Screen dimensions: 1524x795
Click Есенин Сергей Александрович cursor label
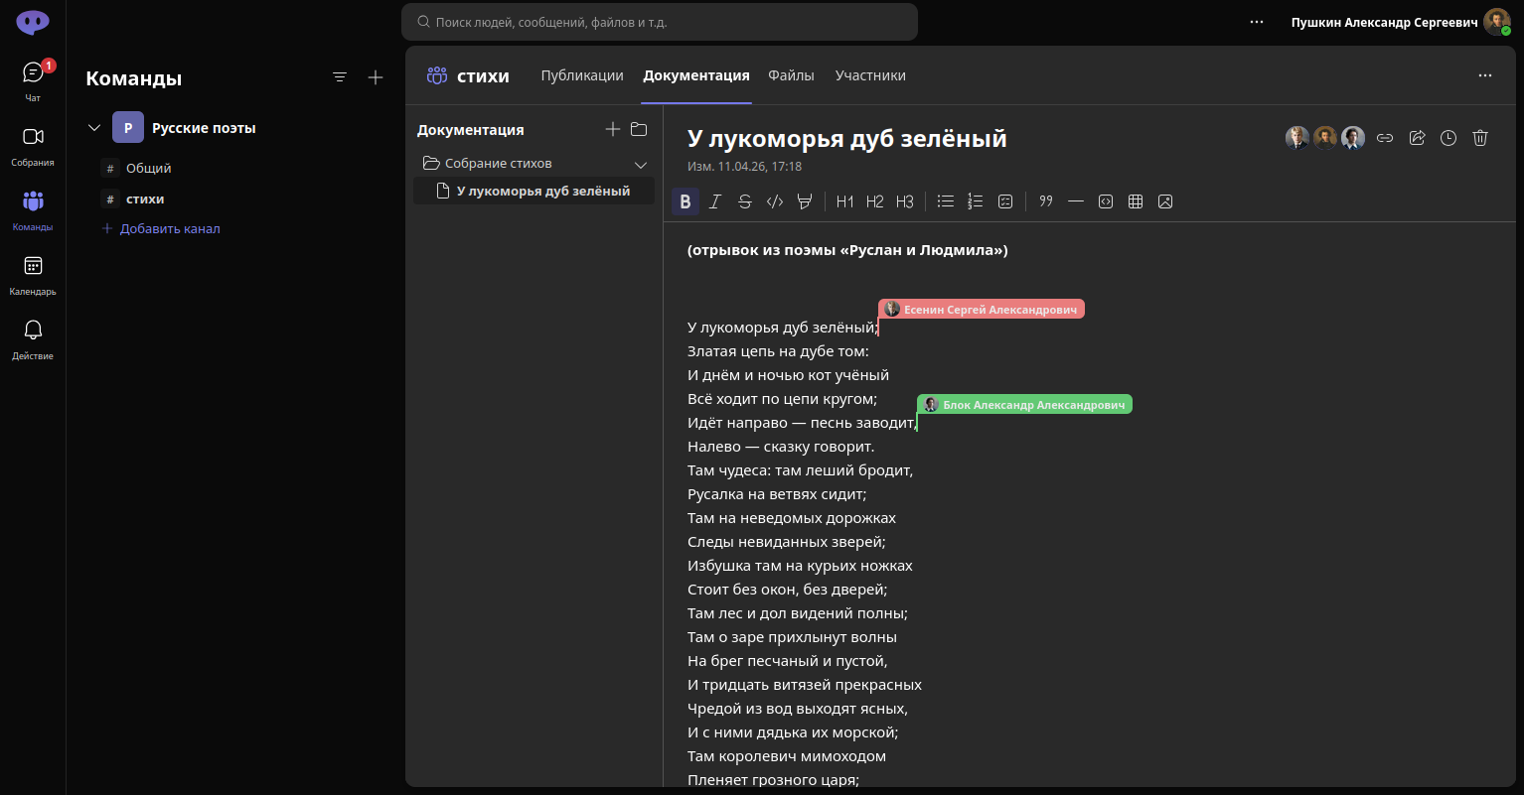[982, 310]
